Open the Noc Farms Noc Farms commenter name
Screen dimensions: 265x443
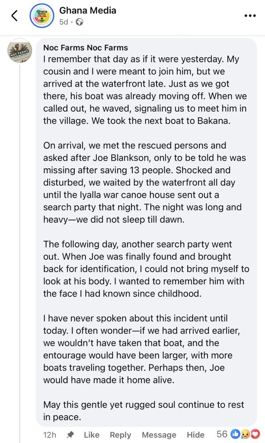click(86, 48)
